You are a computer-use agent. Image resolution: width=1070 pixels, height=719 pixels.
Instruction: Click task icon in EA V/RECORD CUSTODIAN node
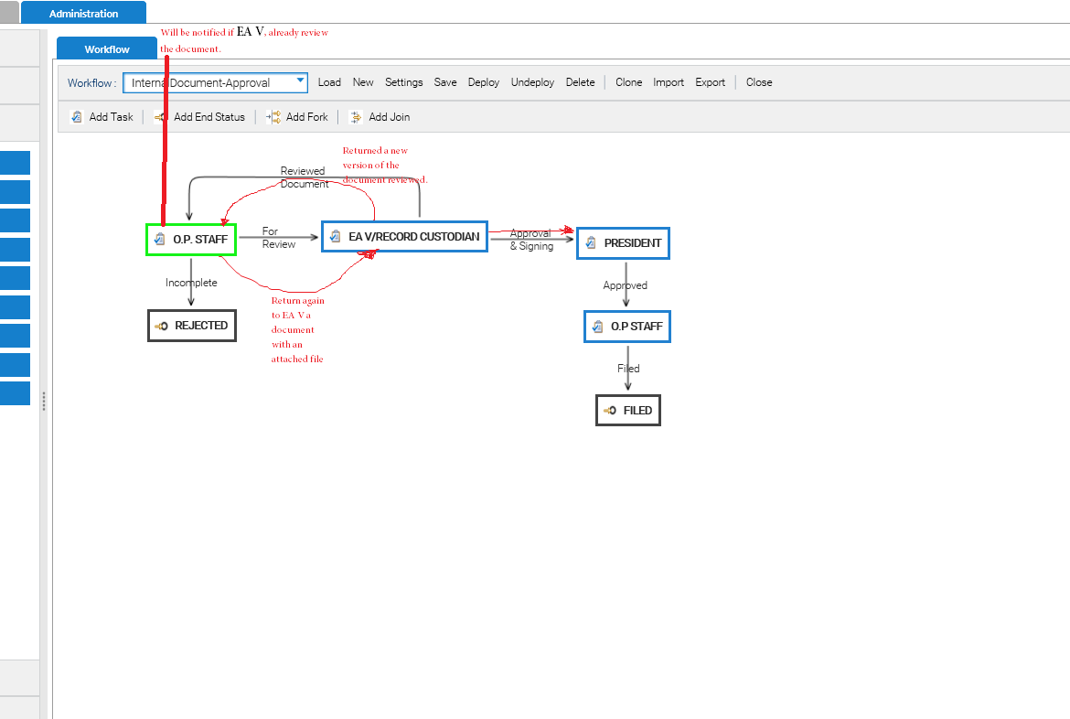(335, 236)
